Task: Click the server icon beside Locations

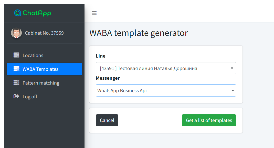Action: click(16, 55)
